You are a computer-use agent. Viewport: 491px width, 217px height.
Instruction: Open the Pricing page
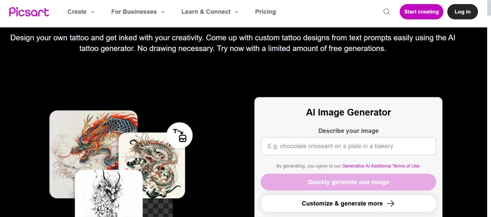[265, 11]
